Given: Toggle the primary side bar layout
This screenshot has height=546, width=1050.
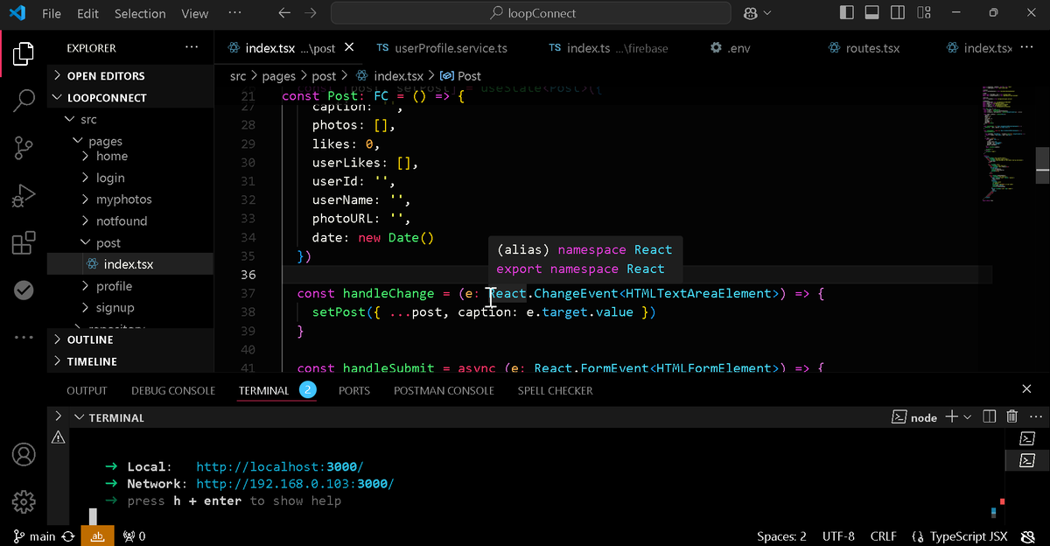Looking at the screenshot, I should point(846,13).
